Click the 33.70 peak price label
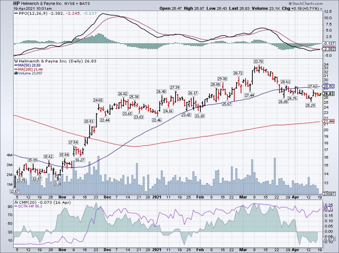The width and height of the screenshot is (339, 253). [258, 62]
